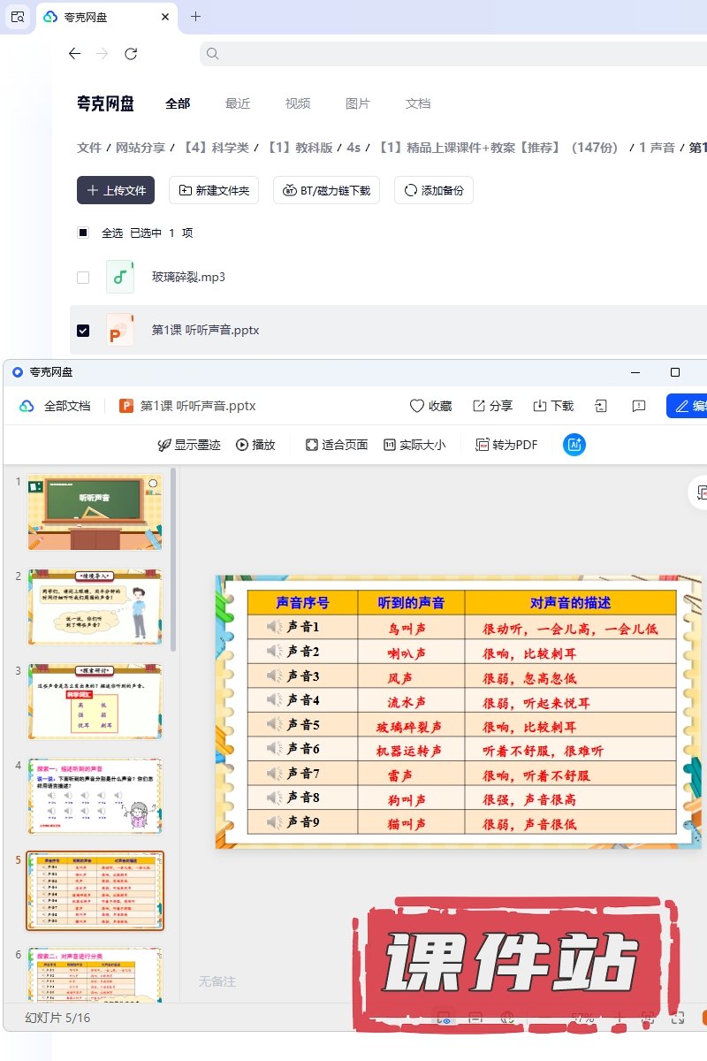Convert the file with 转为PDF
This screenshot has width=707, height=1061.
coord(506,445)
